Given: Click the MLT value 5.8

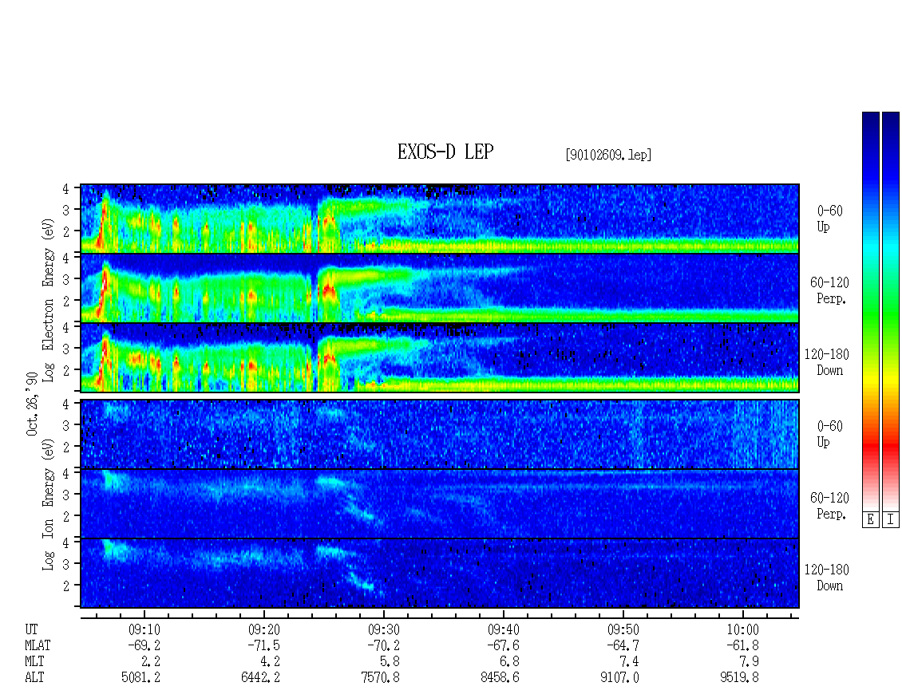Looking at the screenshot, I should (x=390, y=661).
